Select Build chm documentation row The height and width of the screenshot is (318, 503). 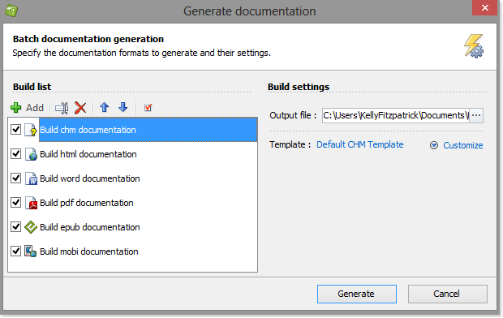click(148, 130)
